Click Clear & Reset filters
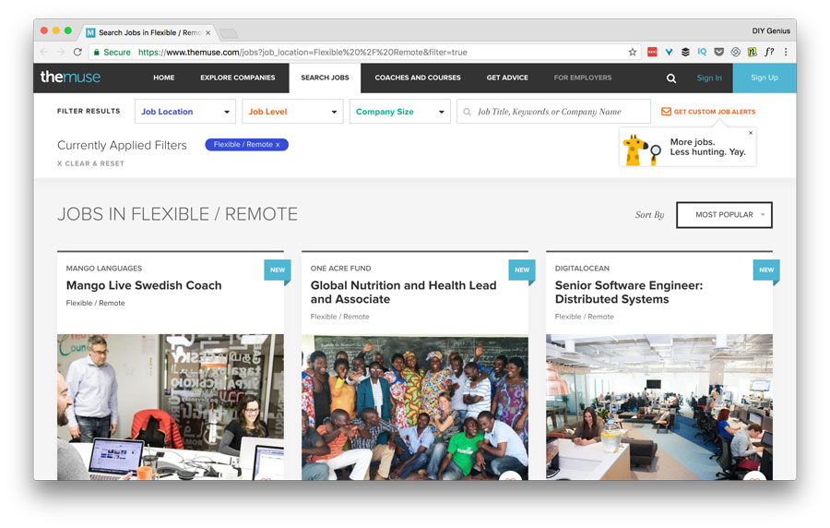This screenshot has width=830, height=528. (x=90, y=163)
